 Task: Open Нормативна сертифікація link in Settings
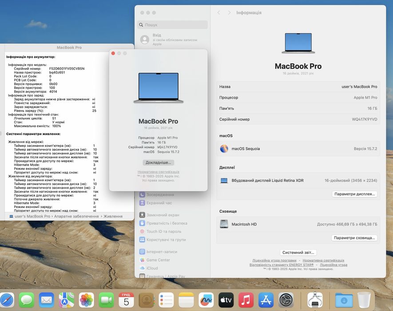click(x=323, y=261)
